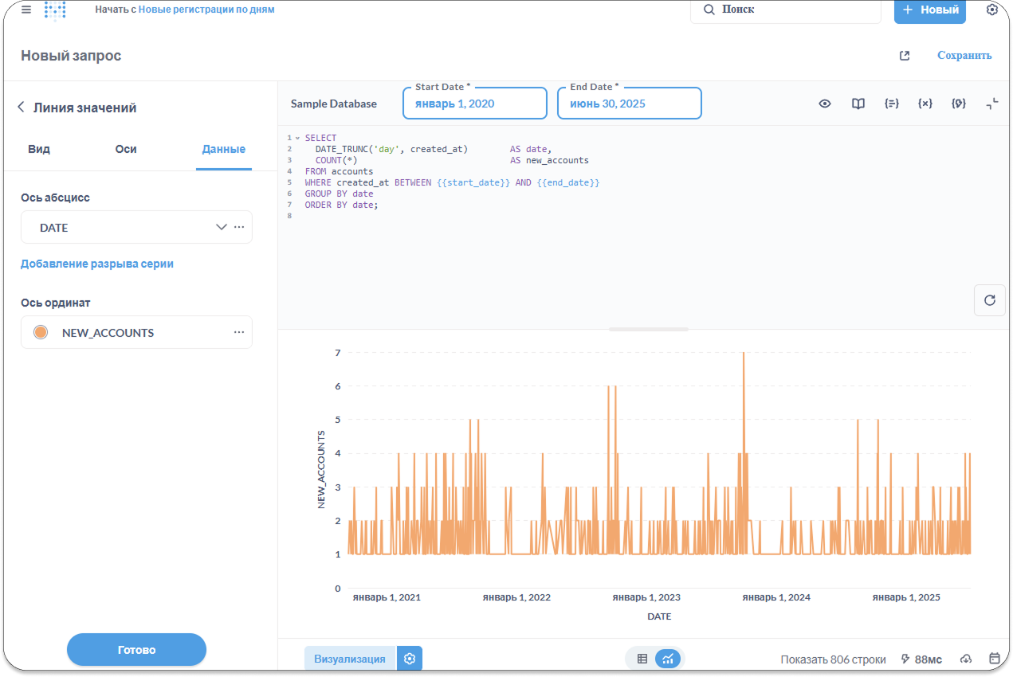
Task: Click the orange NEW_ACCOUNTS color swatch
Action: [41, 332]
